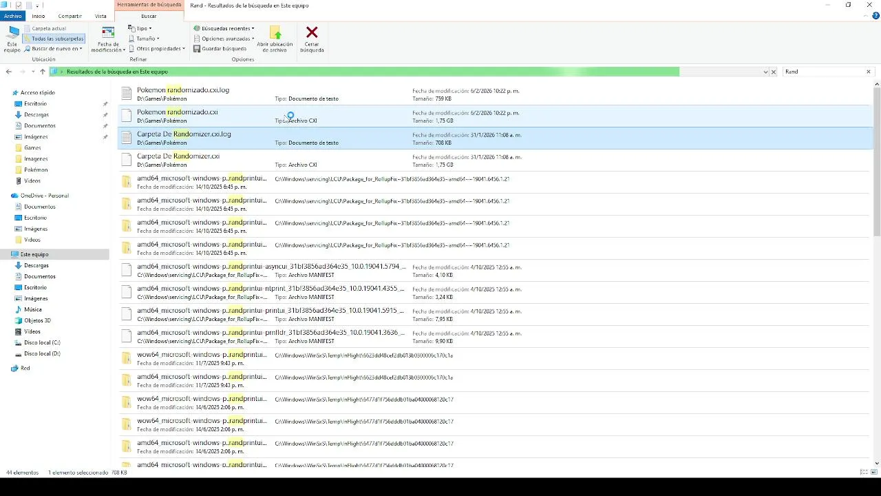Image resolution: width=881 pixels, height=496 pixels.
Task: Close the search with the red X Cerrar búsqueda
Action: pyautogui.click(x=312, y=39)
